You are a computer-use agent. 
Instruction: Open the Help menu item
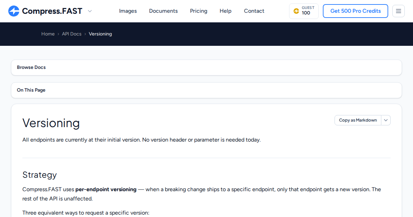(x=225, y=11)
